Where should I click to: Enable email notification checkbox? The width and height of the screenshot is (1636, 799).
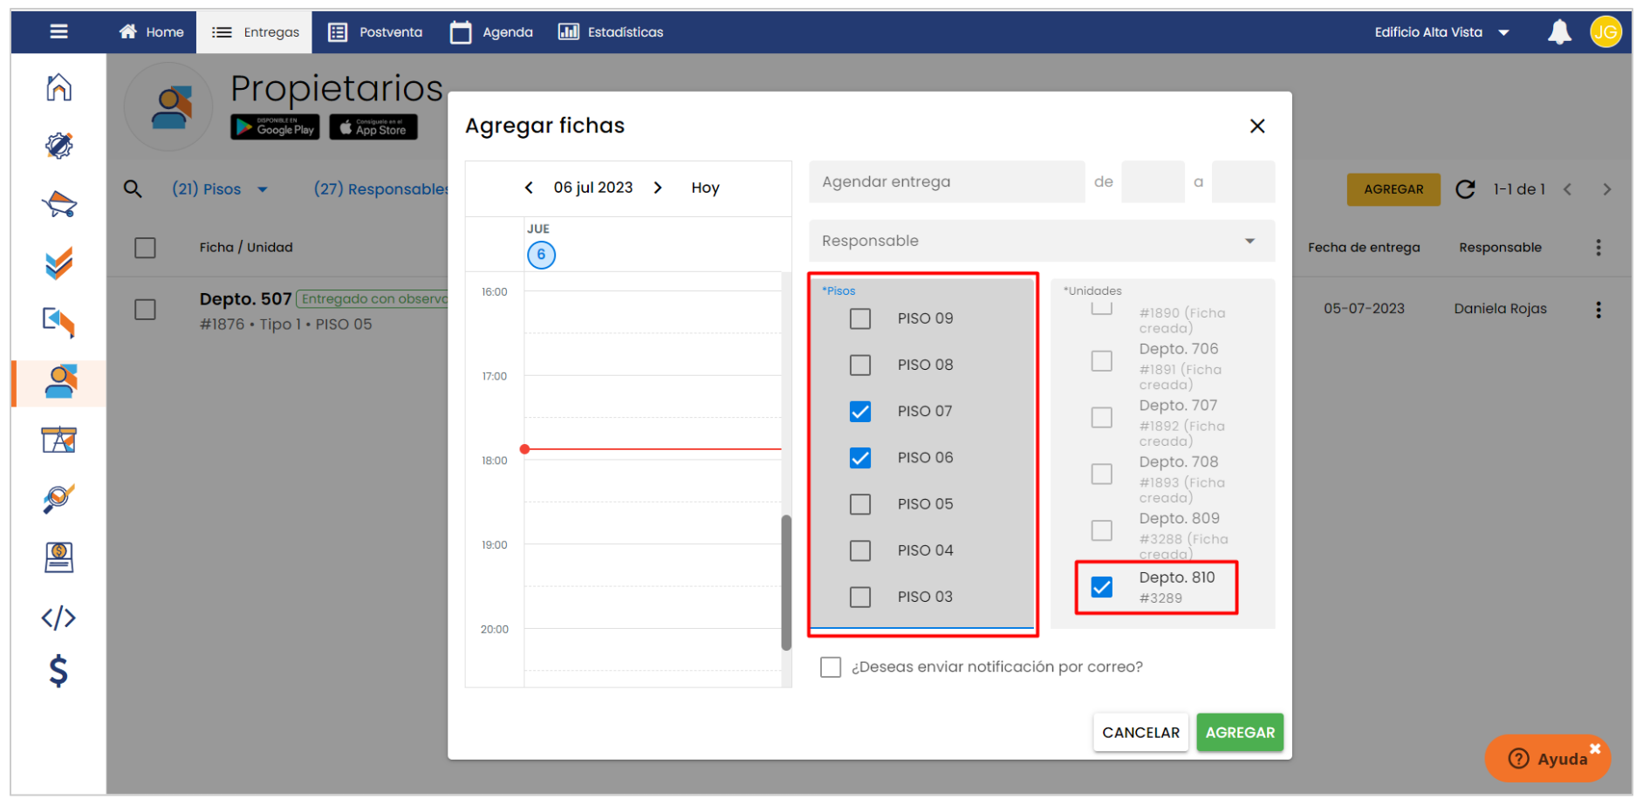point(831,667)
